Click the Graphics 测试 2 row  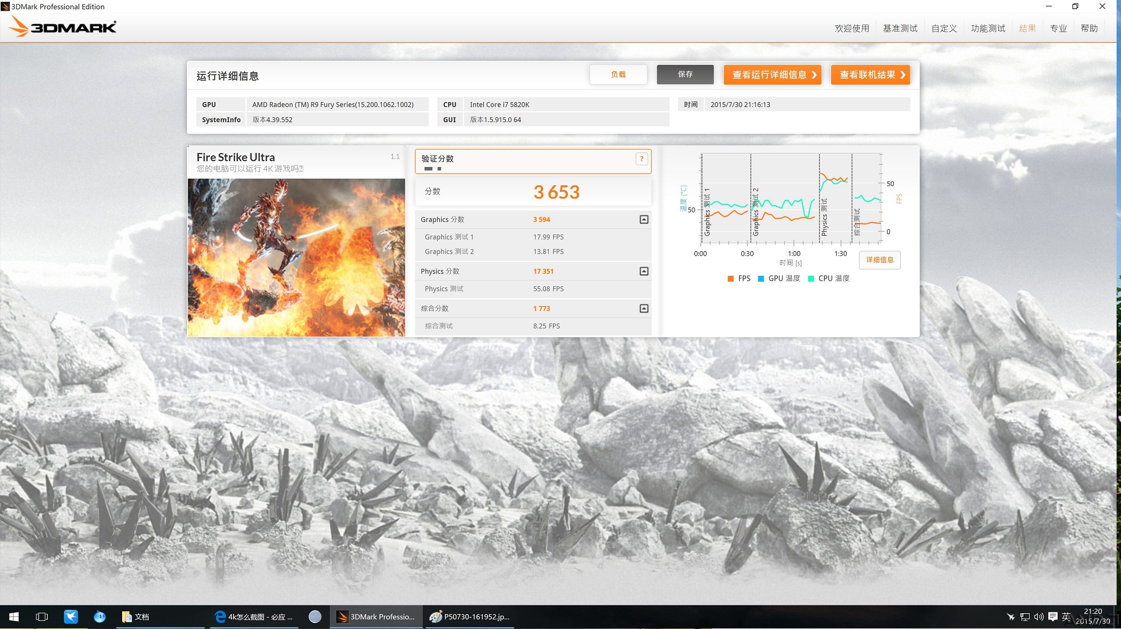click(x=533, y=252)
